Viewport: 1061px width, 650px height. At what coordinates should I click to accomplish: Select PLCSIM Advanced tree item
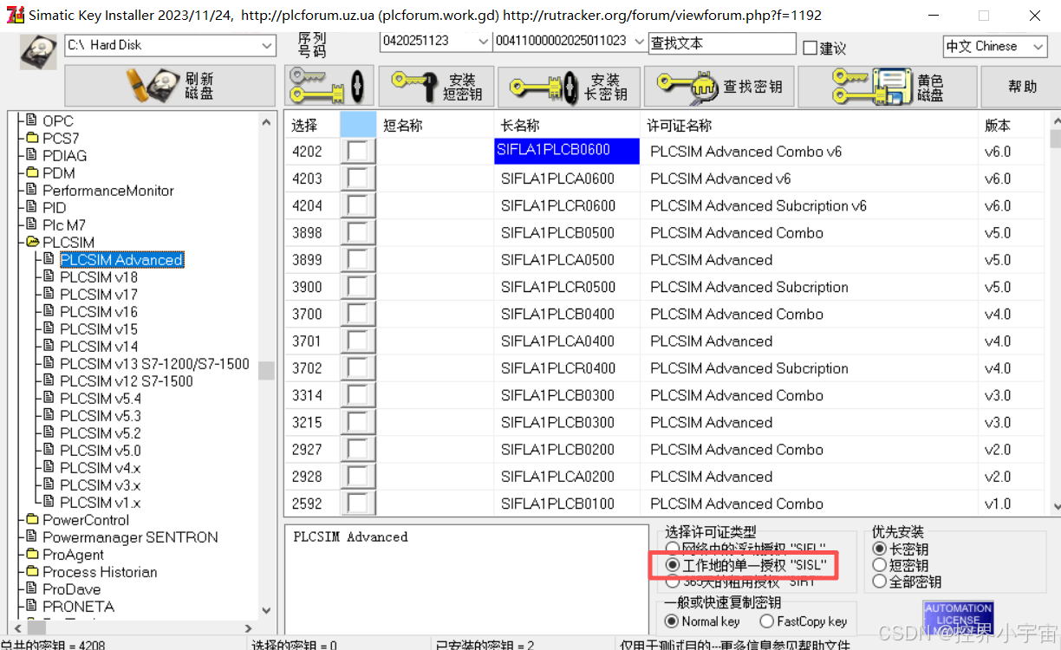pos(121,260)
